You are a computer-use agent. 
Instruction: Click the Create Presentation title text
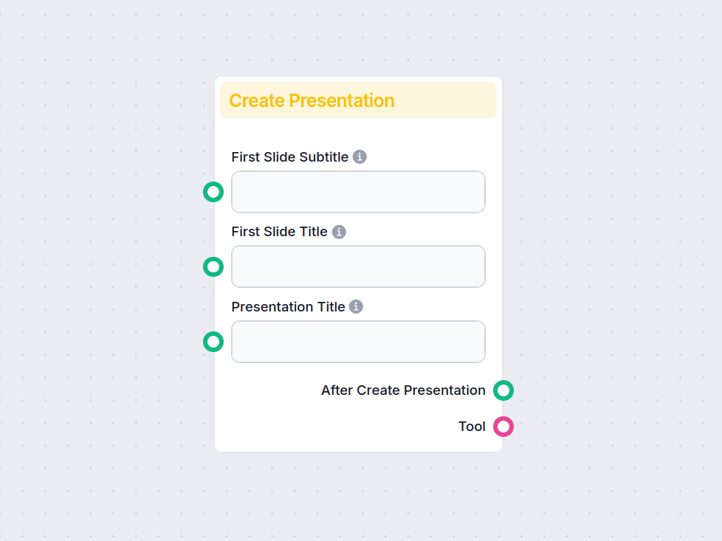pyautogui.click(x=311, y=100)
